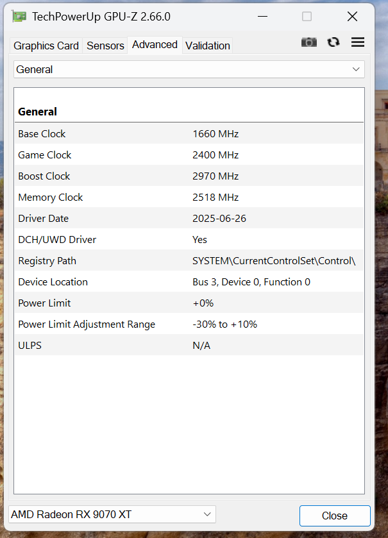Click the 2400 MHz value

click(215, 155)
